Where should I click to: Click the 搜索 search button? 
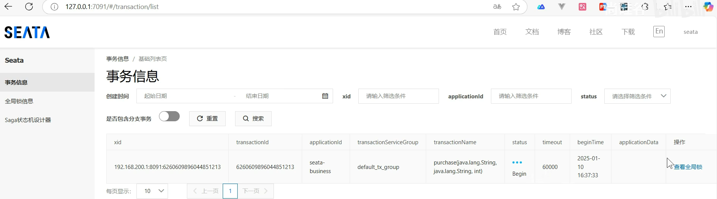point(253,119)
